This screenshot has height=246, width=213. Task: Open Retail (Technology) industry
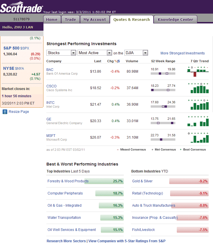coord(148,193)
